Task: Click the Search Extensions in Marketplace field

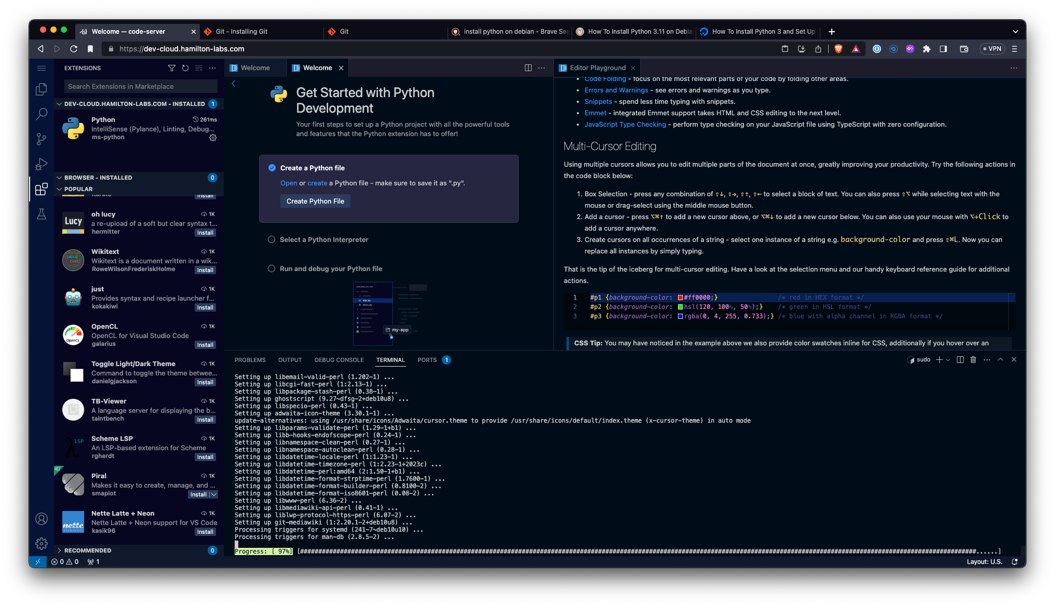Action: click(x=140, y=87)
